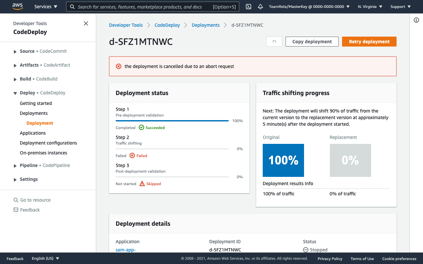
Task: Open the English (US) language selector
Action: [x=46, y=258]
